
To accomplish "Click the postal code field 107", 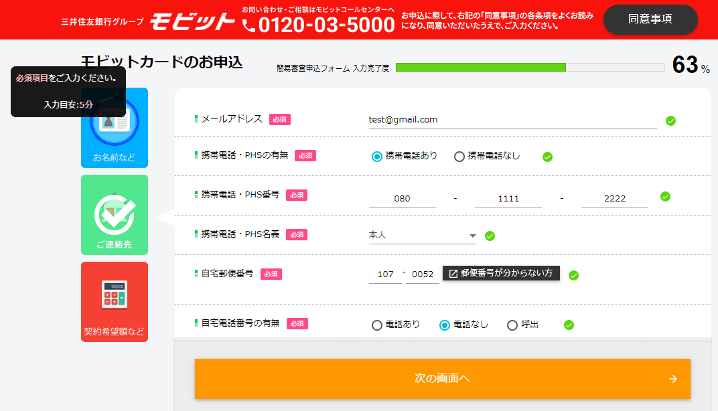I will 386,274.
